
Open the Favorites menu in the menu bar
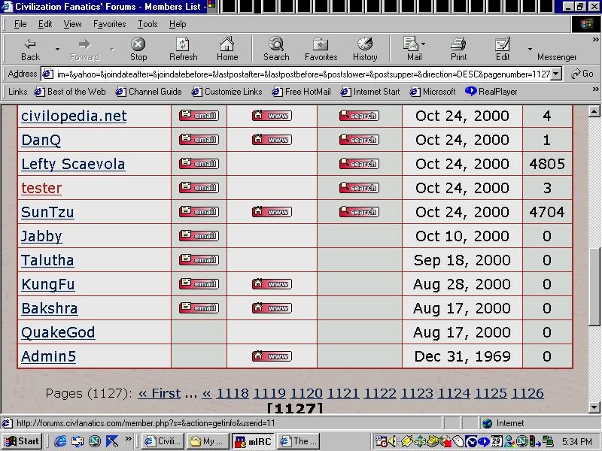coord(109,24)
